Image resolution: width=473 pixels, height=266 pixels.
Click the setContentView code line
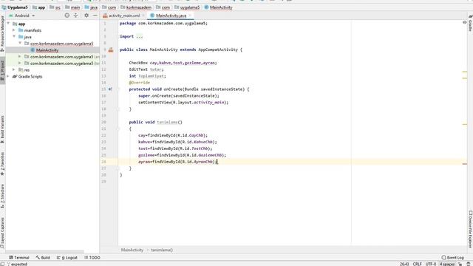pyautogui.click(x=183, y=103)
